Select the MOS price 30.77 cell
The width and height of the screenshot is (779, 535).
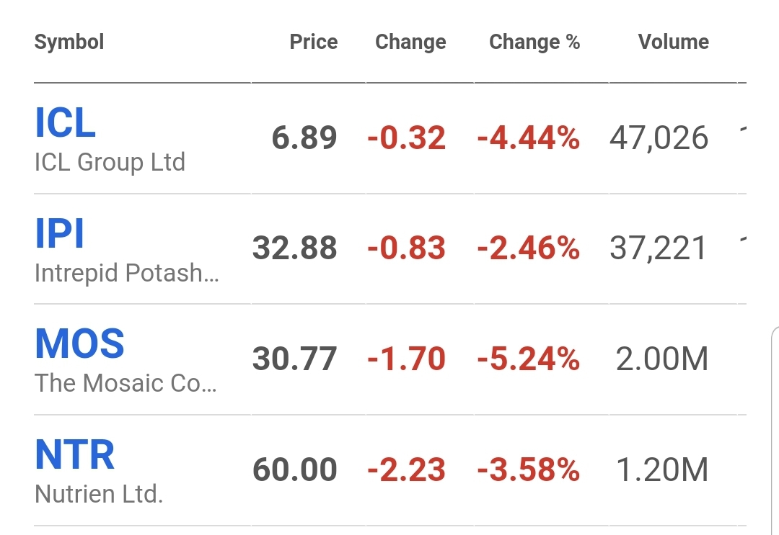pos(295,359)
